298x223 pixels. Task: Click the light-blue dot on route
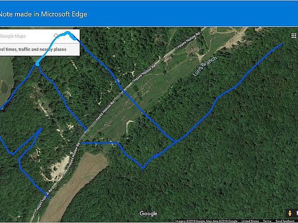(37, 65)
